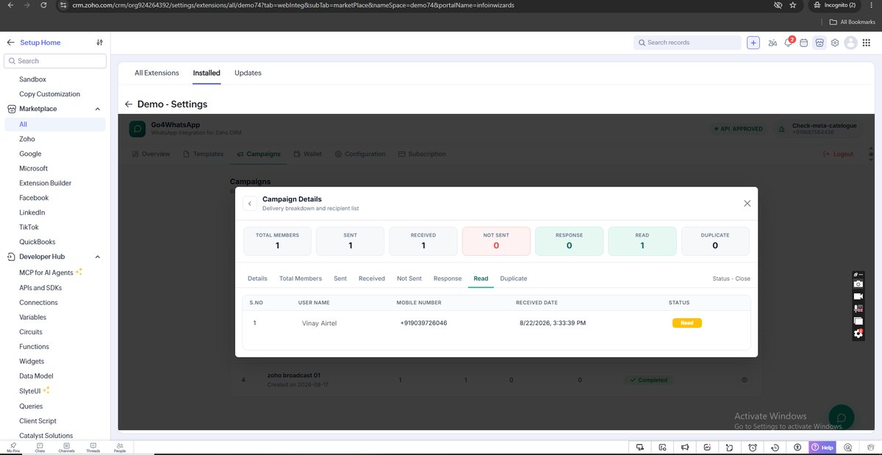Click the sidebar Search field

55,61
